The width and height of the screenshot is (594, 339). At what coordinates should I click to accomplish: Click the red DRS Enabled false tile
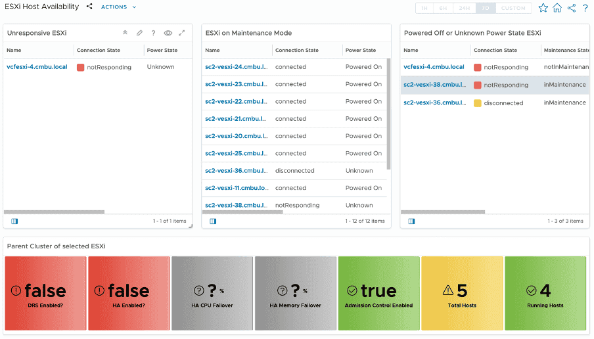coord(45,293)
